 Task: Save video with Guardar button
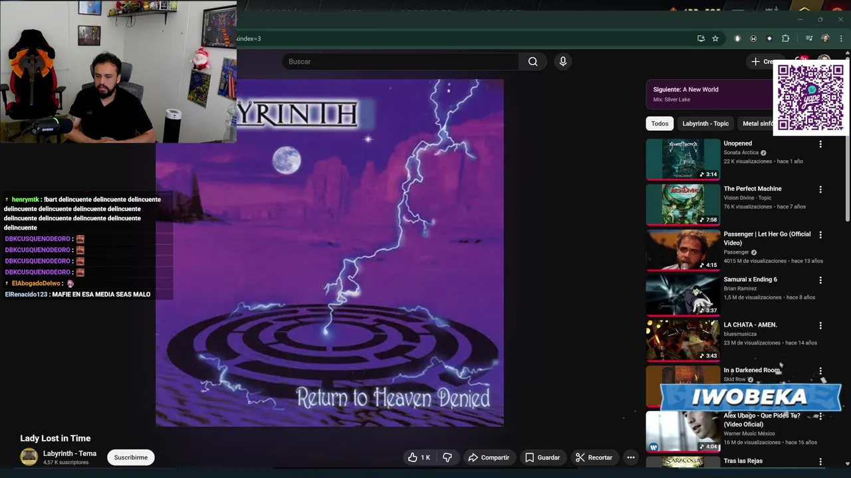[x=543, y=457]
